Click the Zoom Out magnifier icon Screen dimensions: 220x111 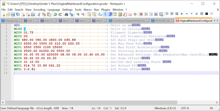[x=82, y=14]
